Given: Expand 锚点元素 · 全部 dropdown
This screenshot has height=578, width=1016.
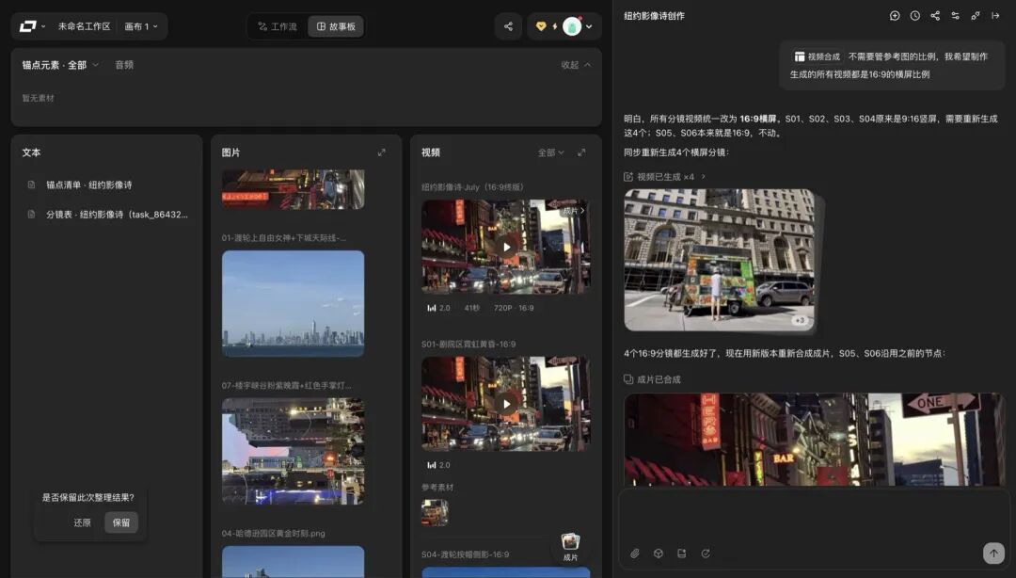Looking at the screenshot, I should point(60,65).
